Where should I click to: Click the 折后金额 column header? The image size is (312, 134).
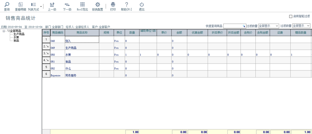tap(234, 33)
